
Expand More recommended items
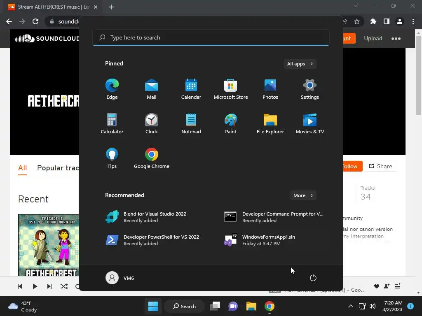(303, 195)
